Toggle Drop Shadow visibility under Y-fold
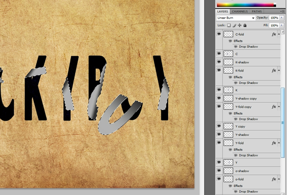This screenshot has height=195, width=287. coord(236,155)
